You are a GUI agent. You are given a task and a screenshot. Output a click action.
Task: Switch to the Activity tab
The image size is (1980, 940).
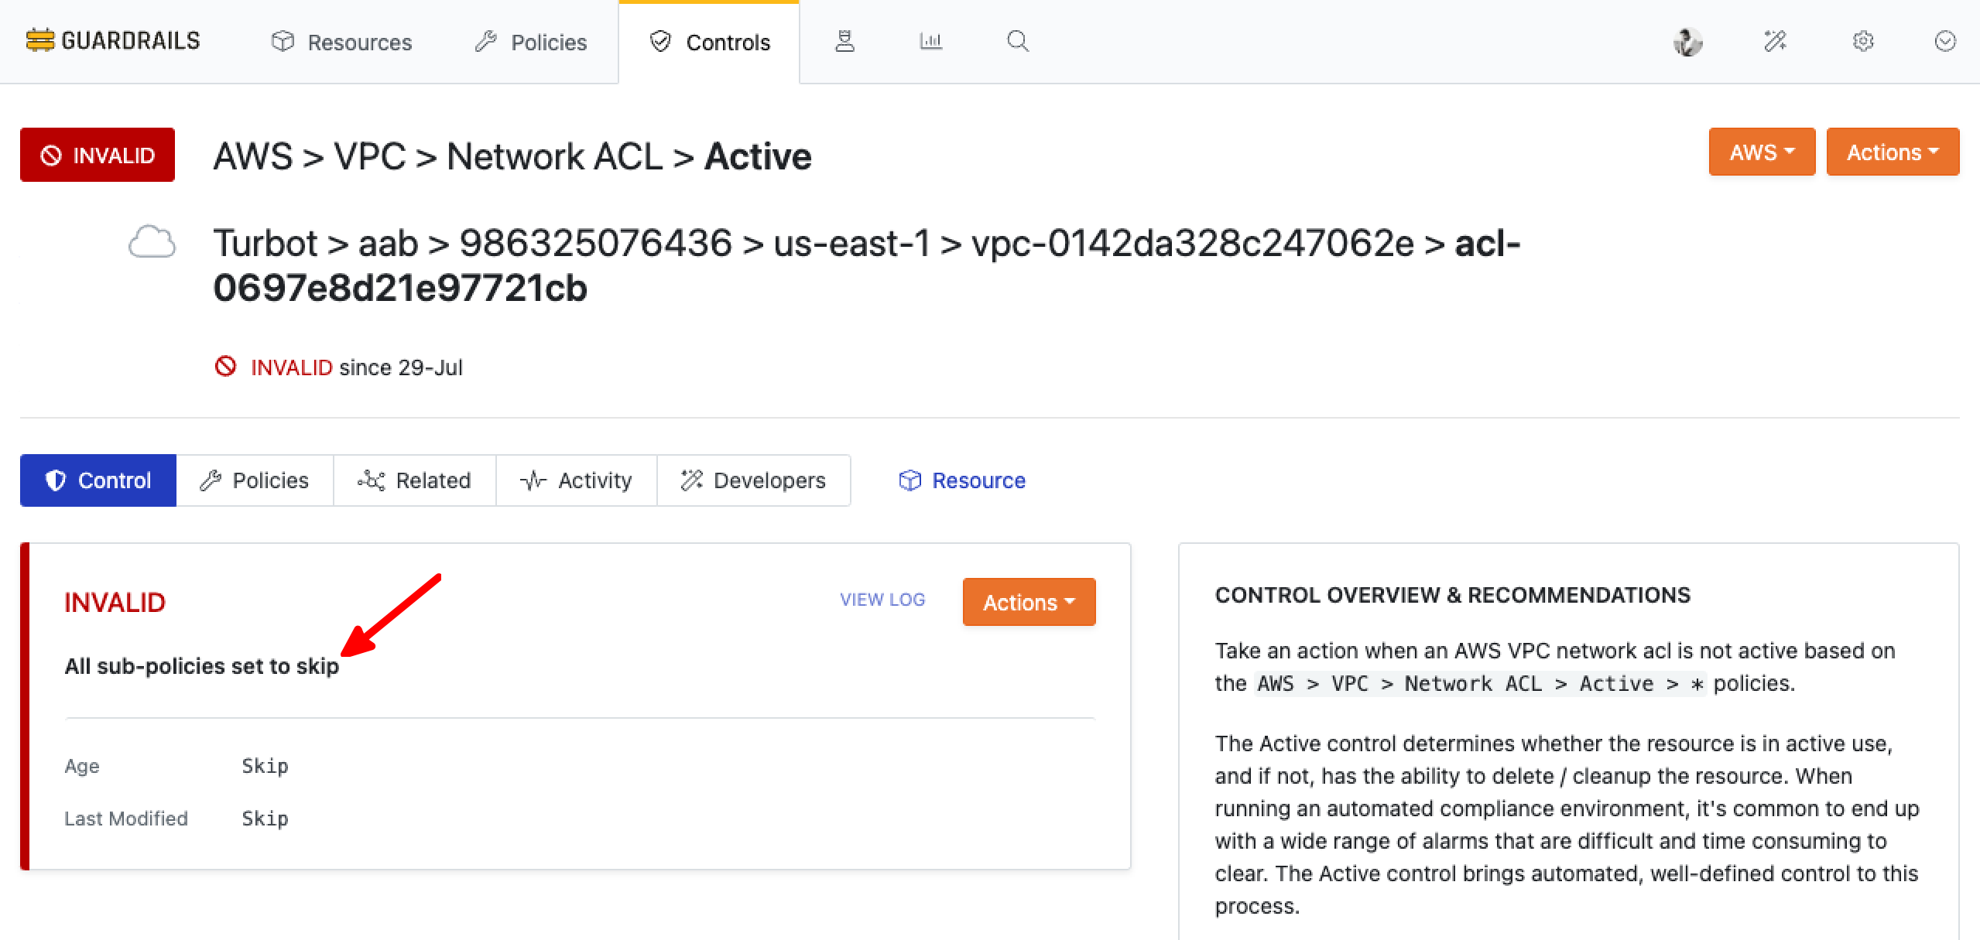576,480
